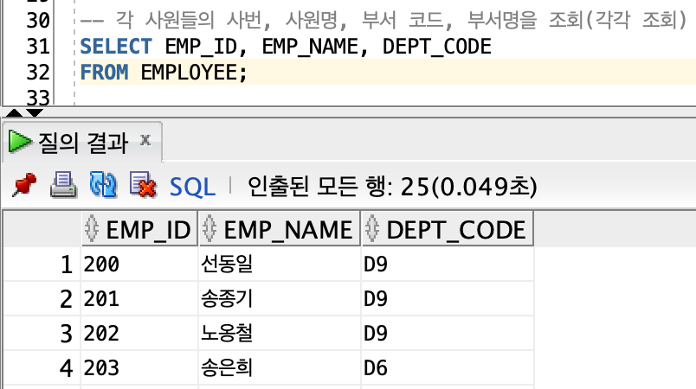Viewport: 696px width, 389px height.
Task: Expand editor with the down arrow splitter
Action: 35,113
